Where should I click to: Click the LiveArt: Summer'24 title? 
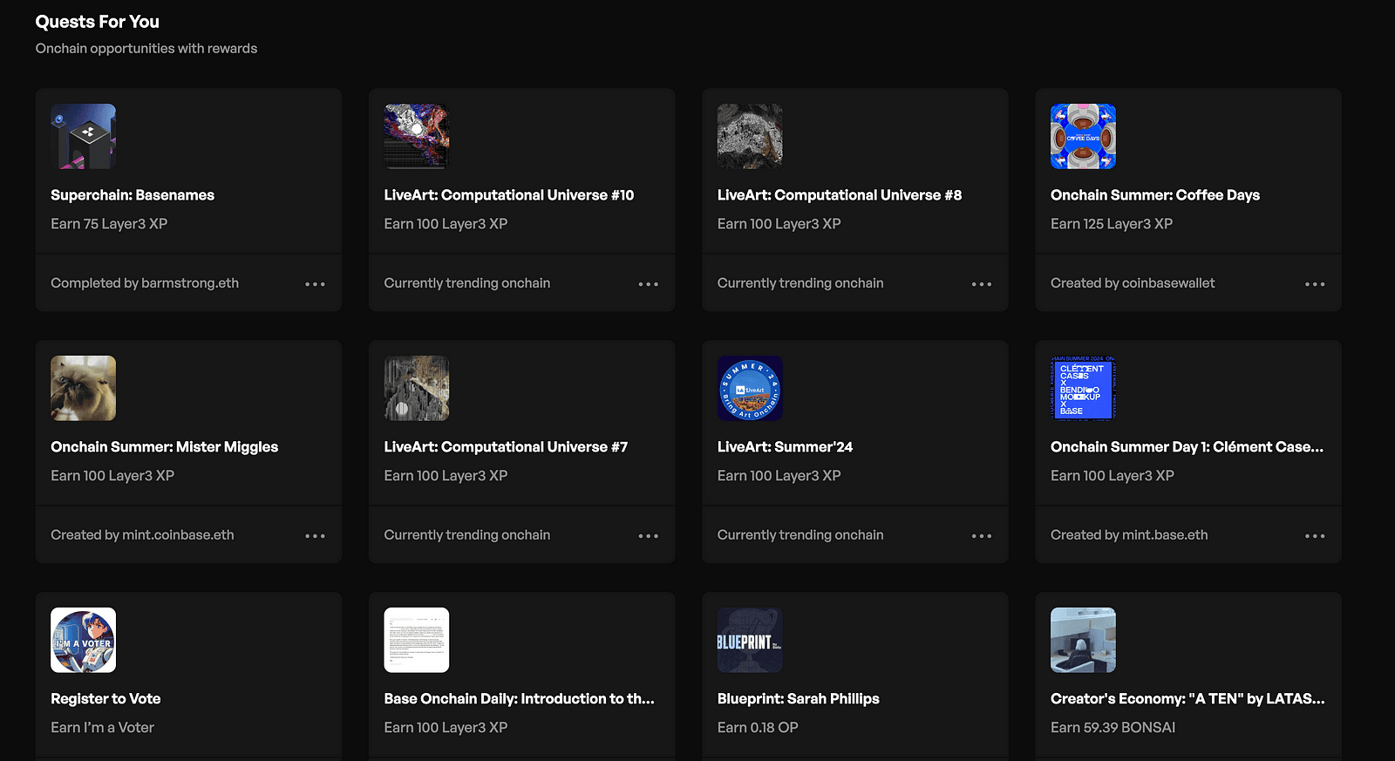tap(785, 447)
